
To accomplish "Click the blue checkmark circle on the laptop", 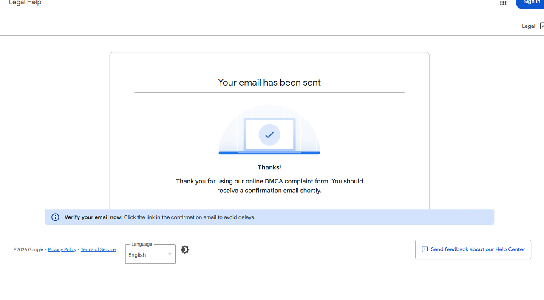I will (269, 135).
